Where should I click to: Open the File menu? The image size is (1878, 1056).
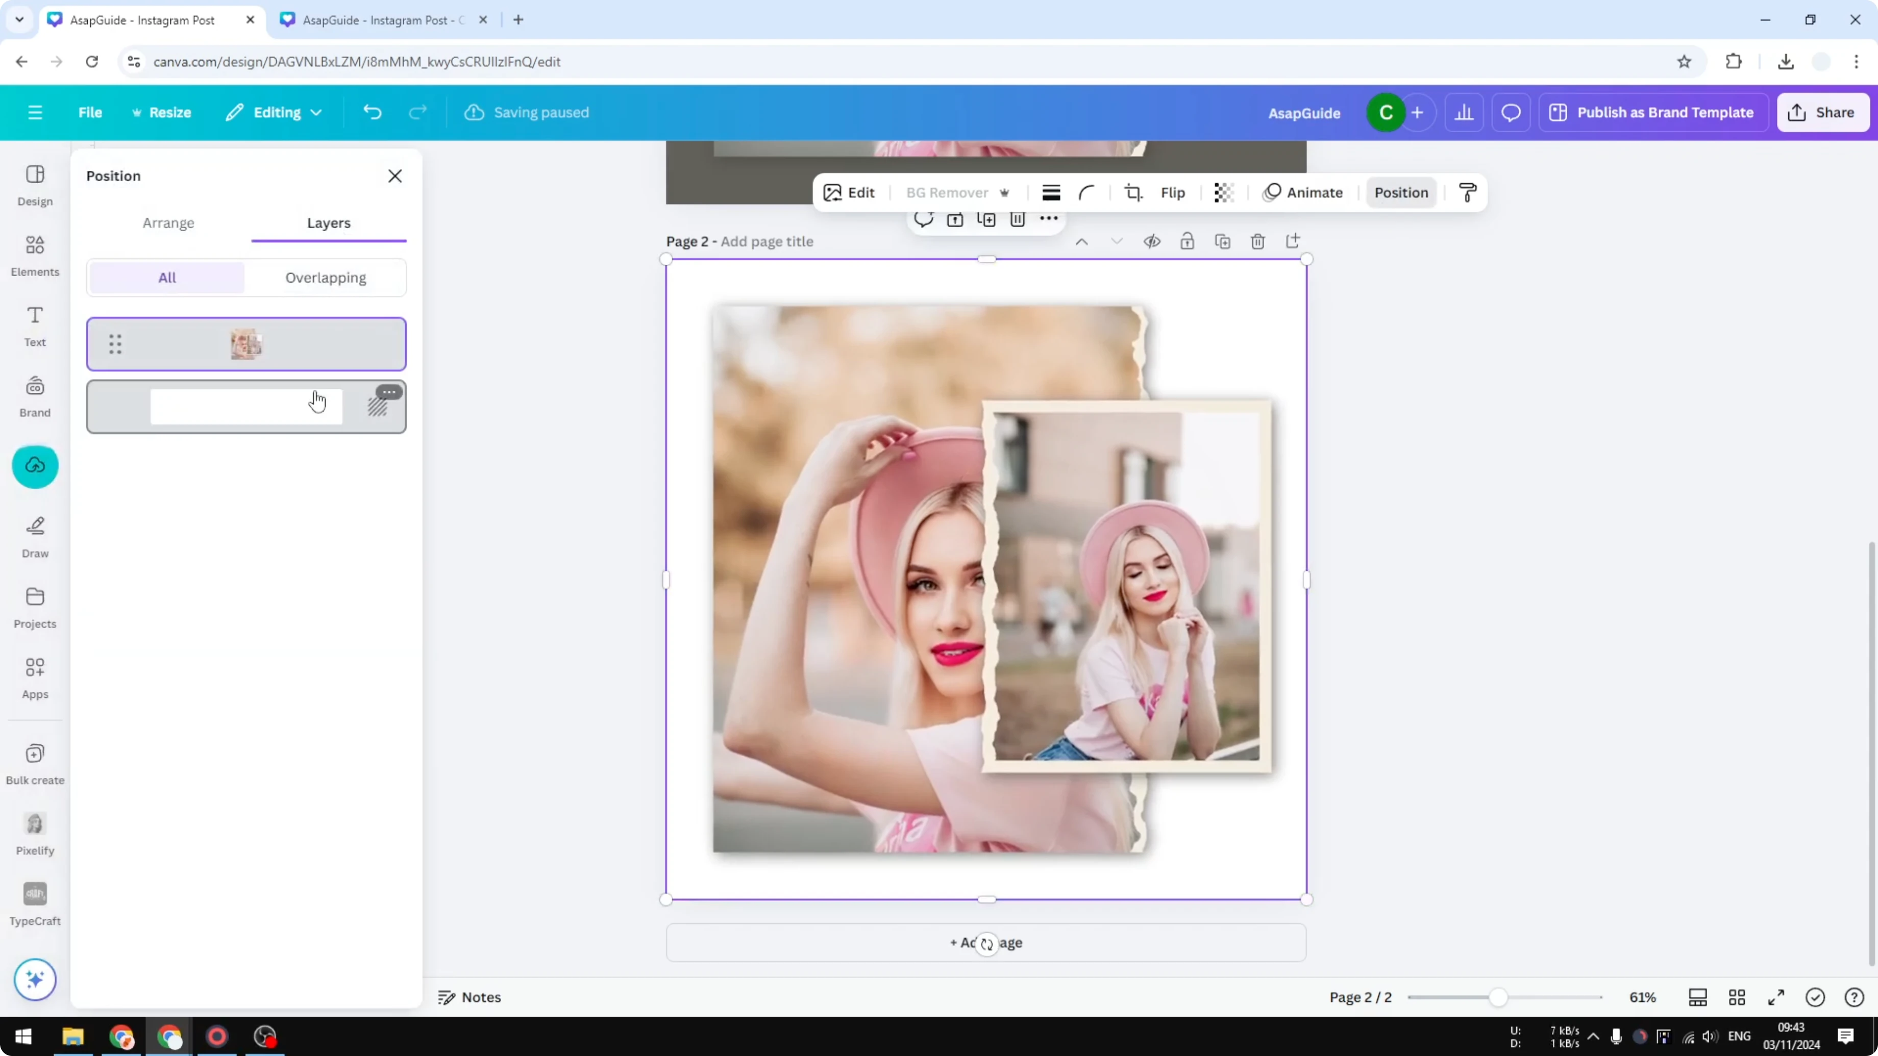point(90,112)
